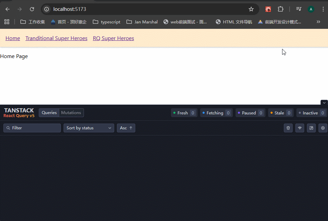The height and width of the screenshot is (221, 328).
Task: Clear the query cache with trash icon
Action: [288, 128]
